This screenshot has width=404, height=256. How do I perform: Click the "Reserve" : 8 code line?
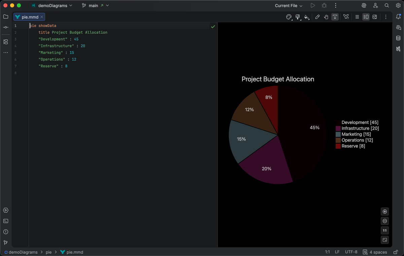point(53,66)
